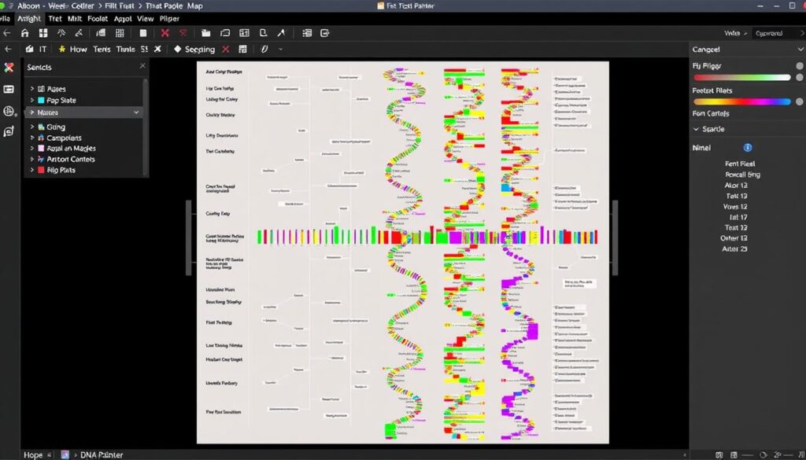This screenshot has height=460, width=806.
Task: Click the home icon in top toolbar
Action: 24,33
